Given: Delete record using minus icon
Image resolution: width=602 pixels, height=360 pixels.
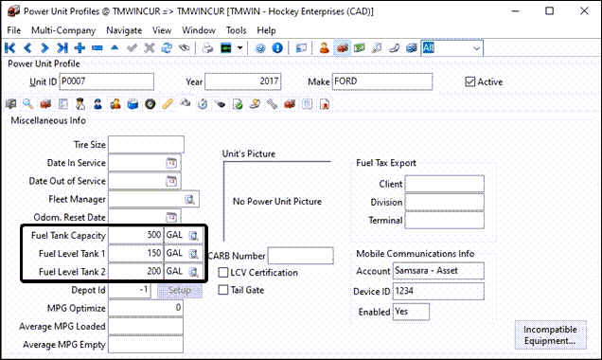Looking at the screenshot, I should 97,48.
